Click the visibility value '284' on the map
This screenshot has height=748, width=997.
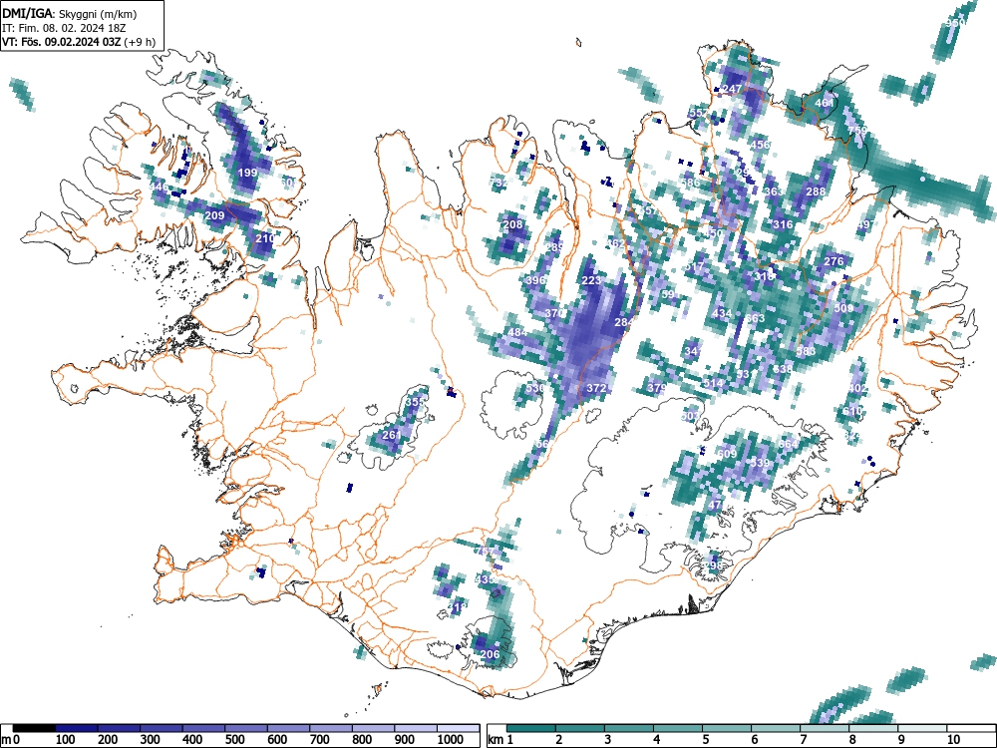coord(624,322)
